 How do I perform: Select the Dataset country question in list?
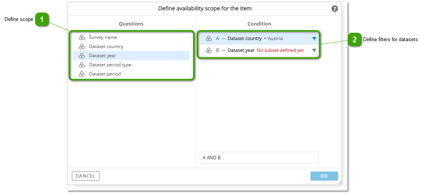tap(131, 46)
